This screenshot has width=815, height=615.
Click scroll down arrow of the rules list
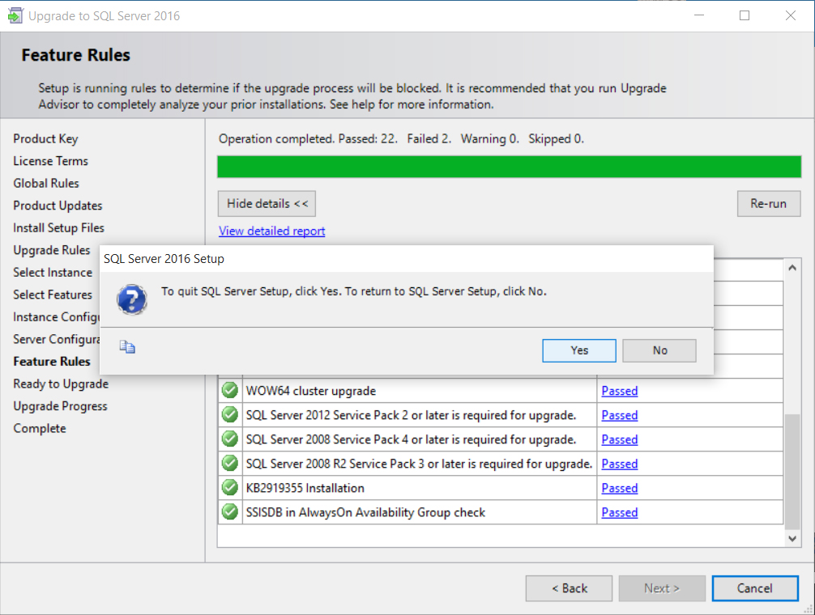(x=792, y=538)
